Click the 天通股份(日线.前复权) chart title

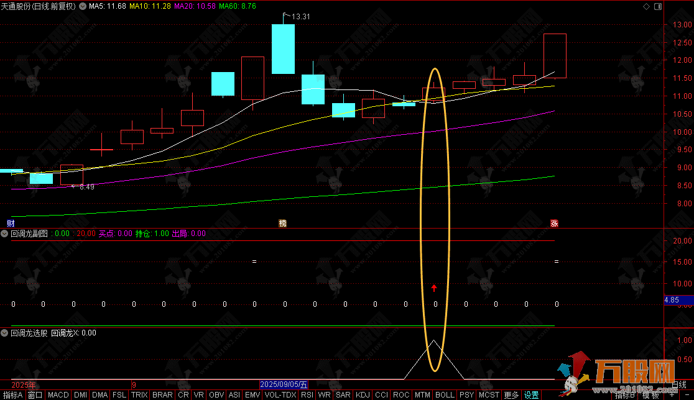click(39, 6)
